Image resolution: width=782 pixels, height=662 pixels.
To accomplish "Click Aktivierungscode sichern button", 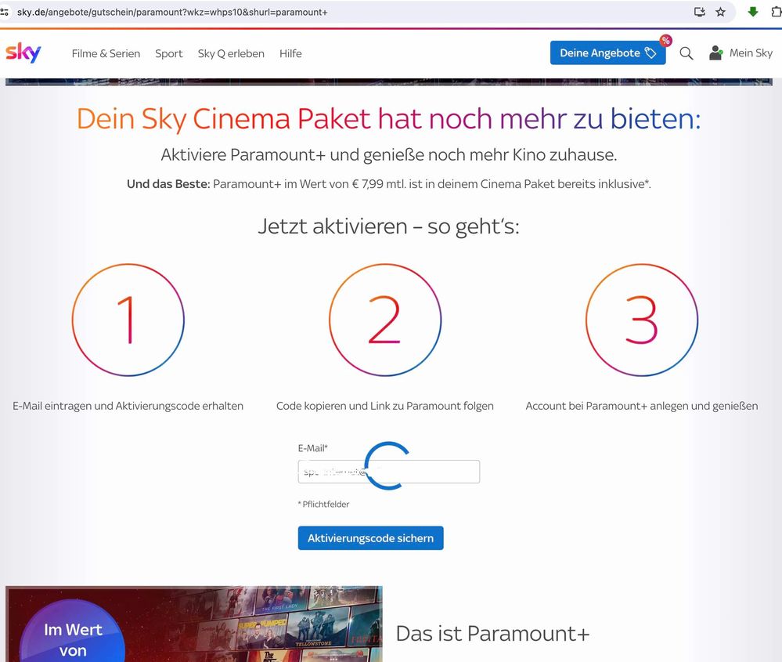I will pyautogui.click(x=370, y=538).
